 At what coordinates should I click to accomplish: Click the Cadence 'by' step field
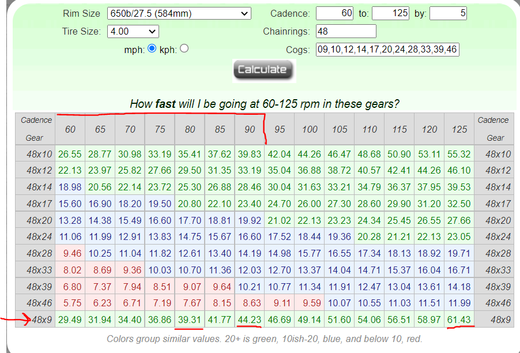448,13
